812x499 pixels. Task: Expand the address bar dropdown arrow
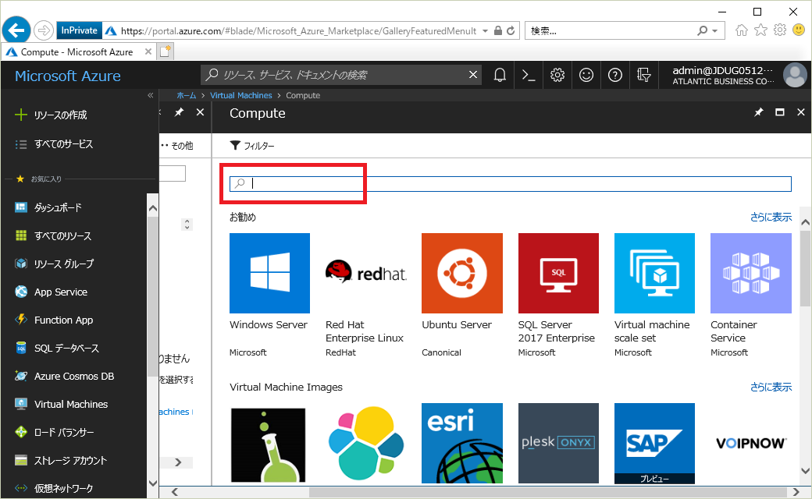click(x=485, y=31)
